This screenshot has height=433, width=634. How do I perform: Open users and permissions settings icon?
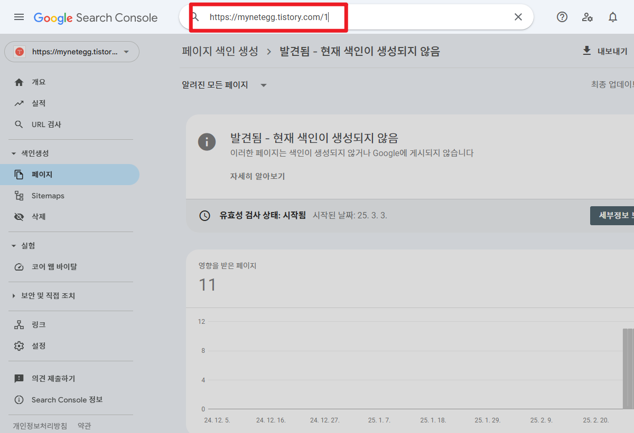tap(588, 17)
